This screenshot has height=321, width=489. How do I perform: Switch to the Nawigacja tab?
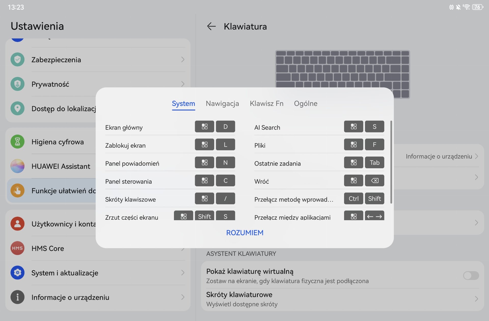(x=222, y=103)
